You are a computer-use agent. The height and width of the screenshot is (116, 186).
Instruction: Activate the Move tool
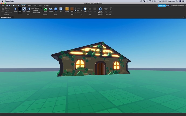point(20,10)
